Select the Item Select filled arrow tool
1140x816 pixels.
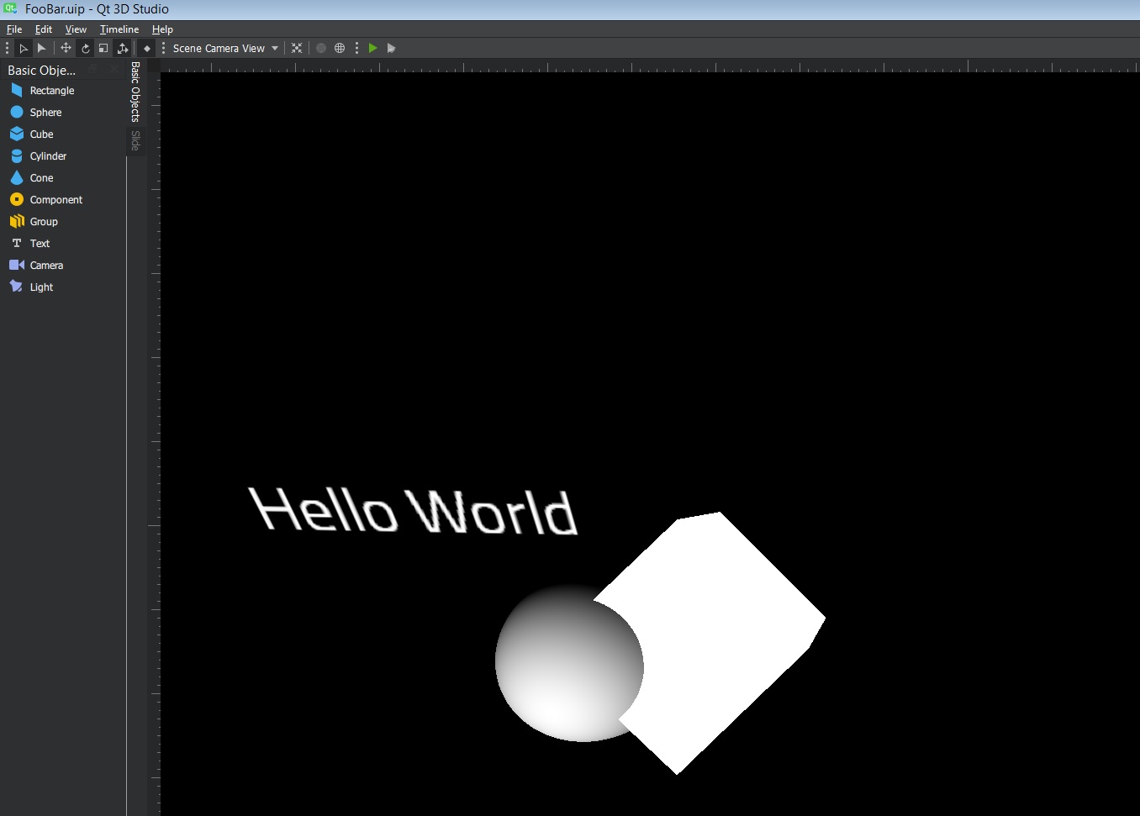pos(41,49)
